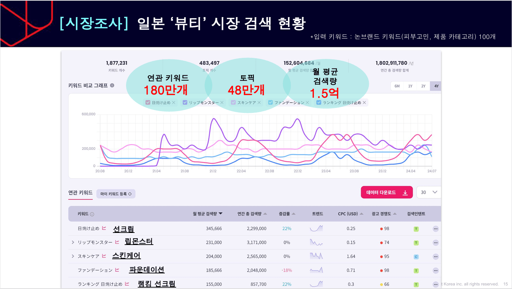
Task: Sort by 증감률 column
Action: point(287,214)
